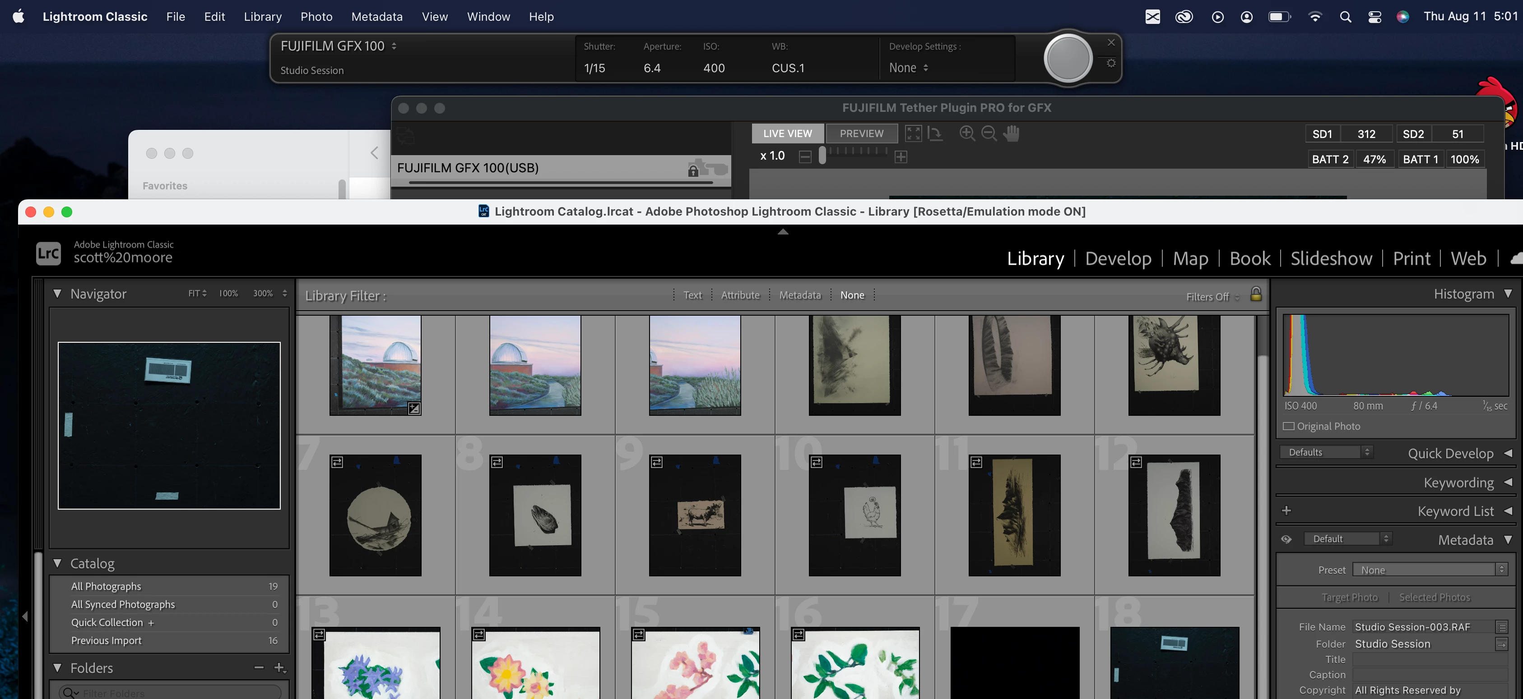The image size is (1523, 699).
Task: Click the zoom in magnifier icon
Action: (x=967, y=133)
